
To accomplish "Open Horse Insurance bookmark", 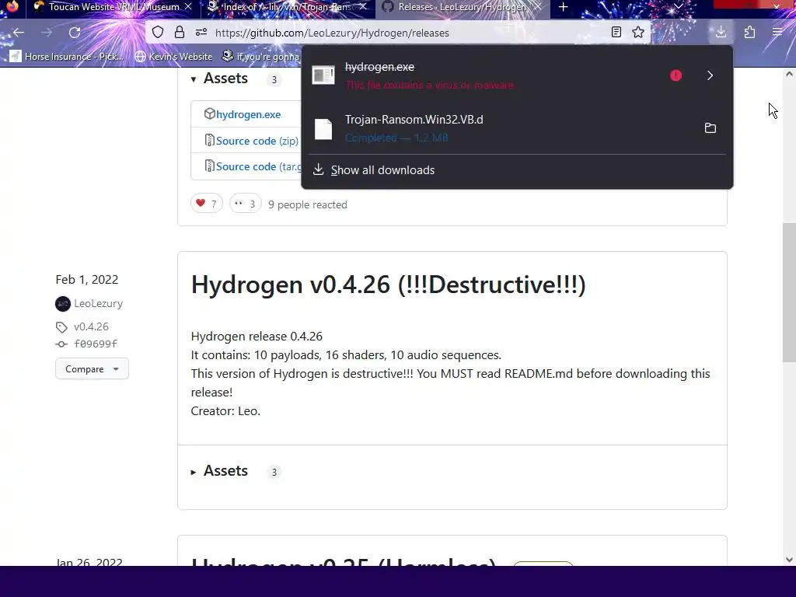I will [68, 56].
